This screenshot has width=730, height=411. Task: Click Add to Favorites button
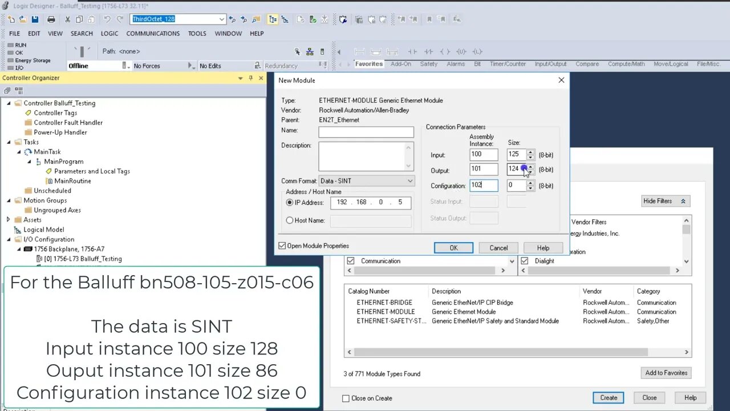(666, 373)
